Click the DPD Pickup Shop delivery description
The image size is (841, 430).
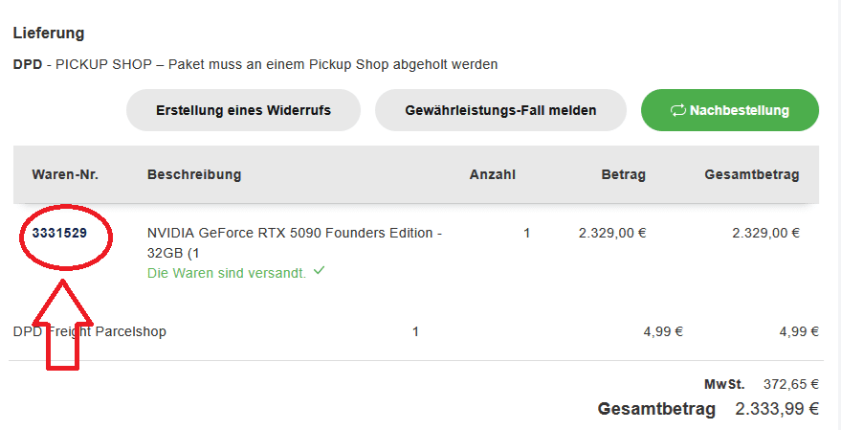(255, 64)
